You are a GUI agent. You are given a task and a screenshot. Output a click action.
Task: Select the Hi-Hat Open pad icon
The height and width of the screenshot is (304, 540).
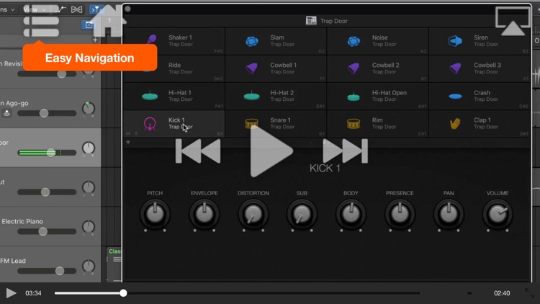(354, 97)
